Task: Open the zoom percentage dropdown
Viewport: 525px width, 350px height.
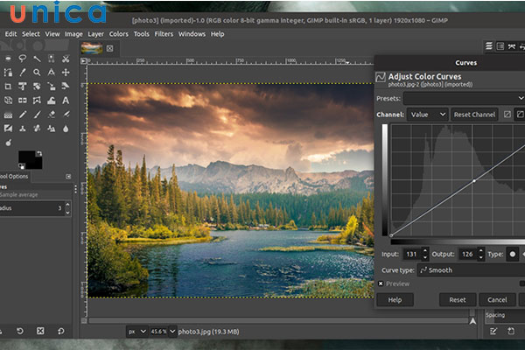Action: pos(159,332)
